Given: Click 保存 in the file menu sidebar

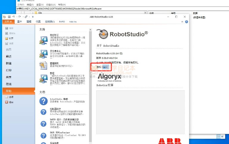Looking at the screenshot, I should point(9,28).
